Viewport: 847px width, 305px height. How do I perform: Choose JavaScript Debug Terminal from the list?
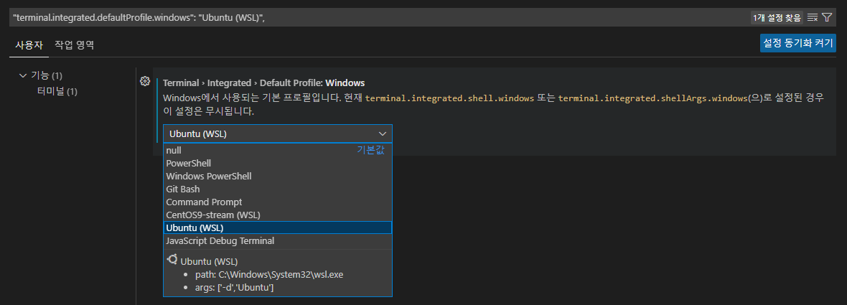coord(278,240)
